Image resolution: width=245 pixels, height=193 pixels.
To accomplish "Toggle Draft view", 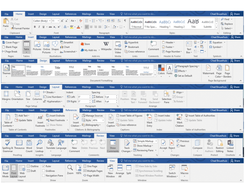I will tap(31, 171).
